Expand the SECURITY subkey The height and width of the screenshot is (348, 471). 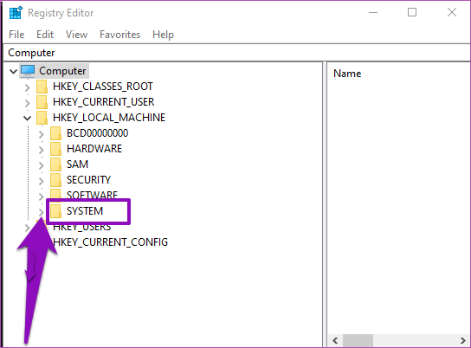(x=42, y=181)
